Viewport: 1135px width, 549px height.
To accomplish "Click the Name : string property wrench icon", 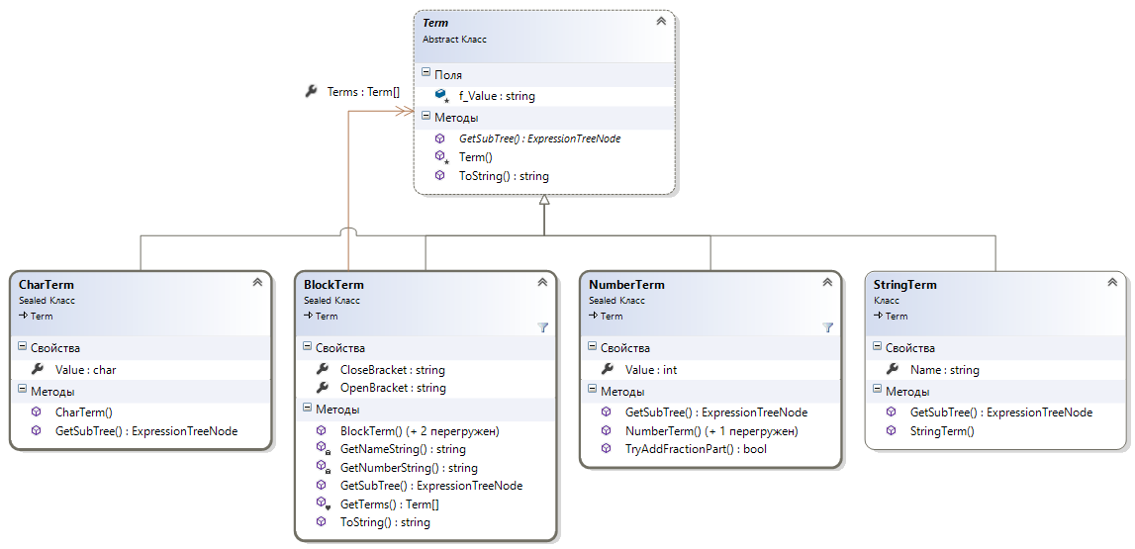I will click(893, 369).
